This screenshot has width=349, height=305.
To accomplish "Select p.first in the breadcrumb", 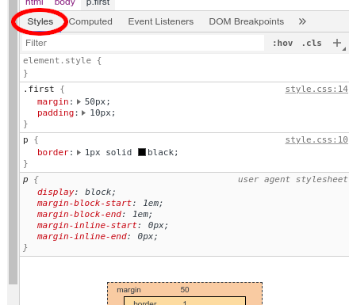I will [98, 3].
